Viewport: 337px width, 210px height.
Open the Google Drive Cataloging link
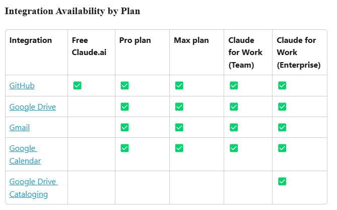(33, 188)
